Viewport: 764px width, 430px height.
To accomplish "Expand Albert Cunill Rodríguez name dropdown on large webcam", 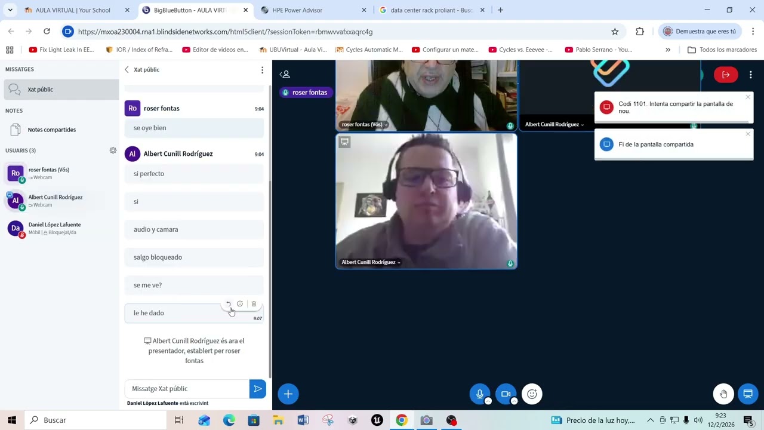I will click(371, 262).
